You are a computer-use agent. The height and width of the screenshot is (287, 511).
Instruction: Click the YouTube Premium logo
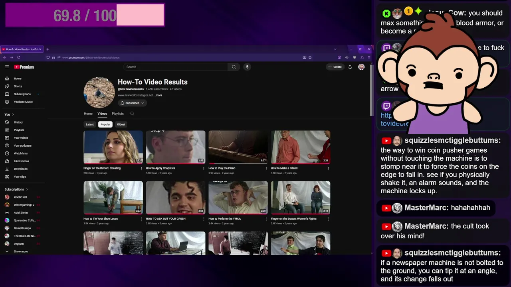pyautogui.click(x=24, y=67)
